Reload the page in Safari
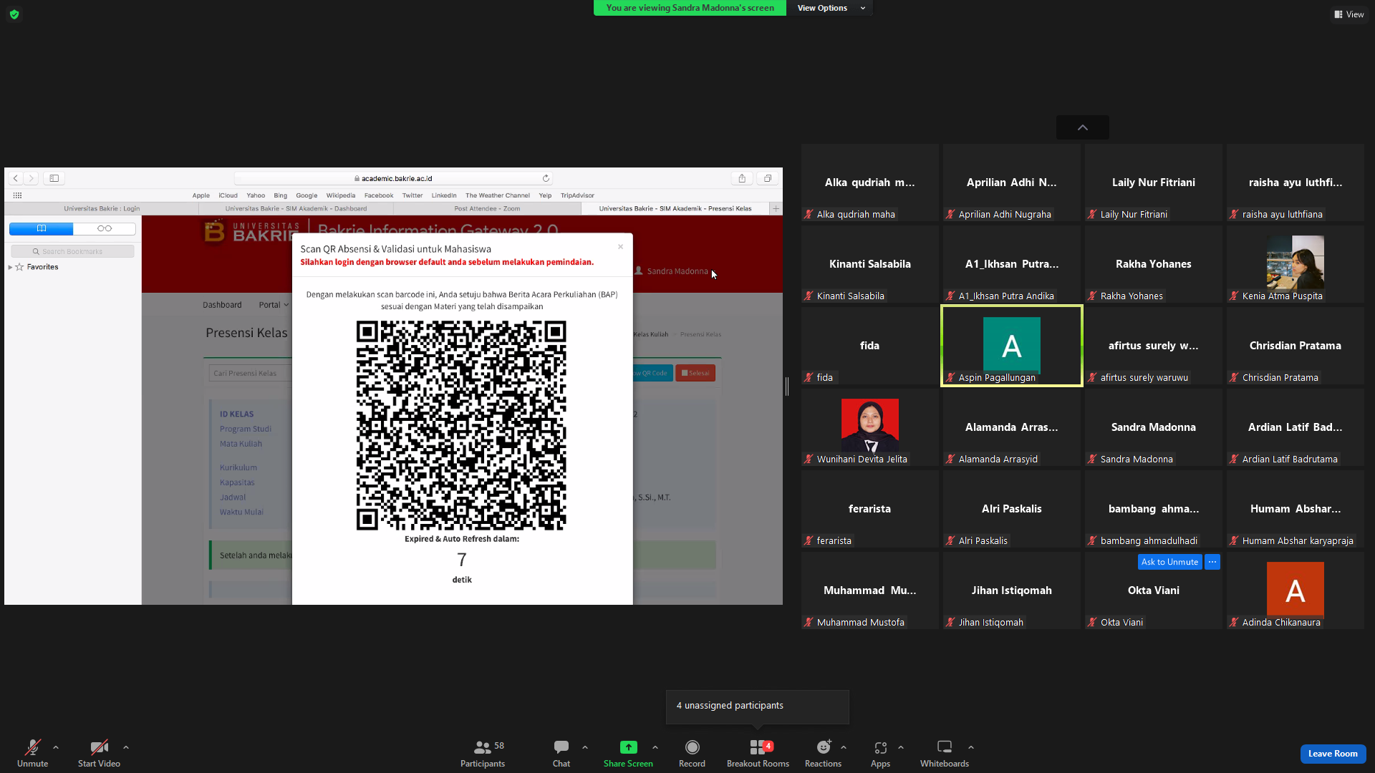 point(546,178)
